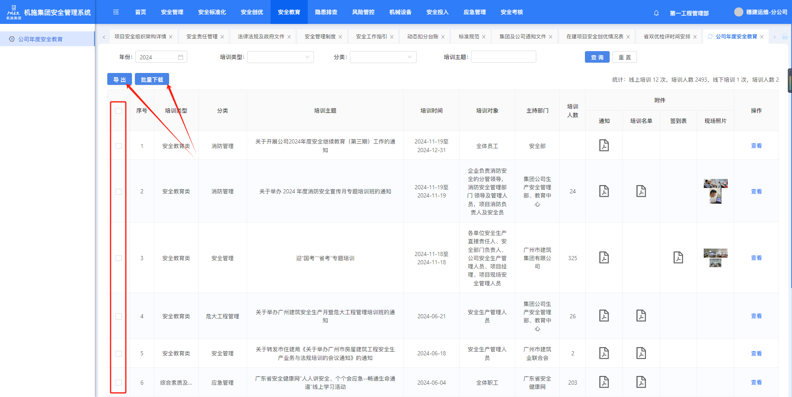Image resolution: width=792 pixels, height=397 pixels.
Task: Open the 分类 dropdown
Action: point(383,57)
